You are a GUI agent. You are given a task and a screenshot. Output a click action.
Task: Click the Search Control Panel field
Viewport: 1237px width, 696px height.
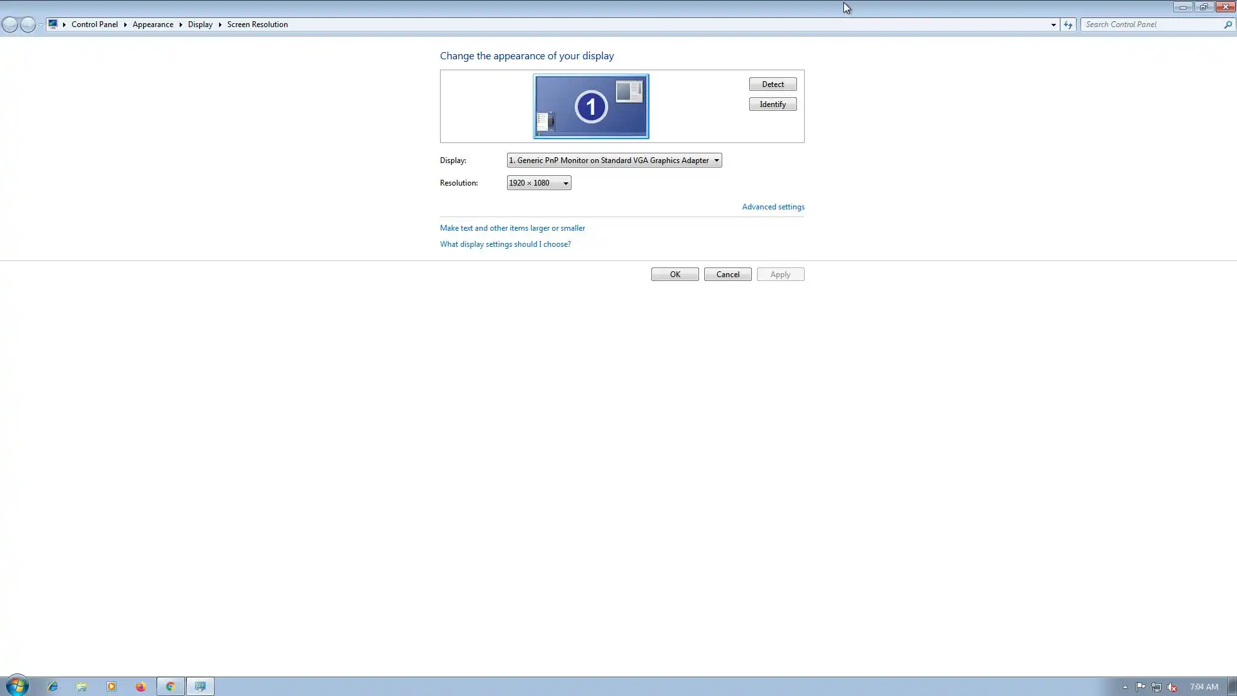[x=1152, y=24]
